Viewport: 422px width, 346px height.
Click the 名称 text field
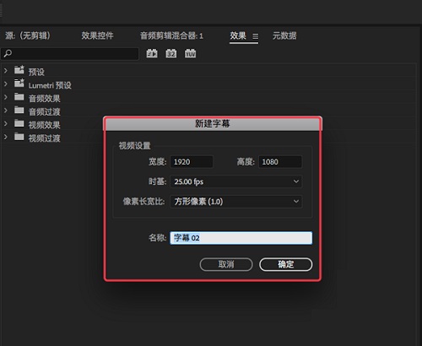(x=241, y=238)
